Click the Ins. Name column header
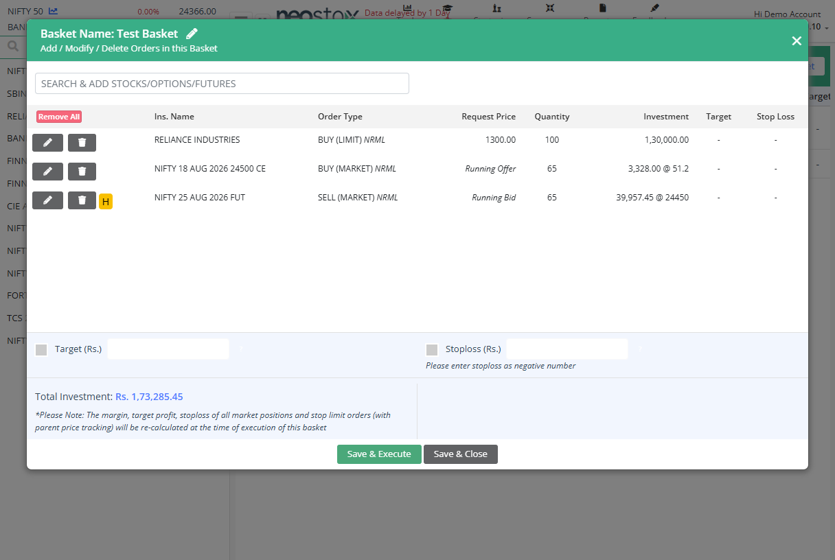The width and height of the screenshot is (835, 560). [174, 117]
